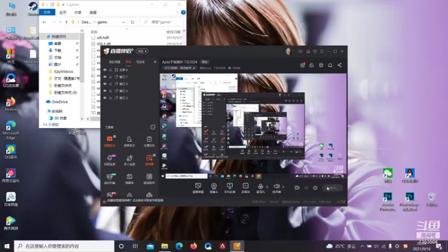Hide the 窗口 2 source with eye icon
This screenshot has height=252, width=448.
105,97
